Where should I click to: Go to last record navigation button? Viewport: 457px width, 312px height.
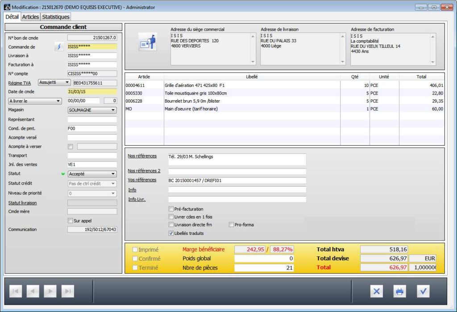pos(68,291)
